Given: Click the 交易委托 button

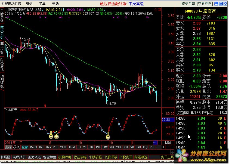Looking at the screenshot, I should click(x=205, y=4).
